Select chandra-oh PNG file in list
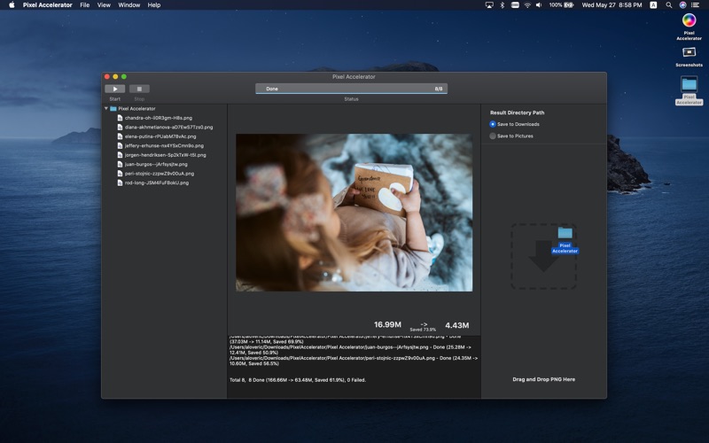This screenshot has width=709, height=443. [158, 118]
